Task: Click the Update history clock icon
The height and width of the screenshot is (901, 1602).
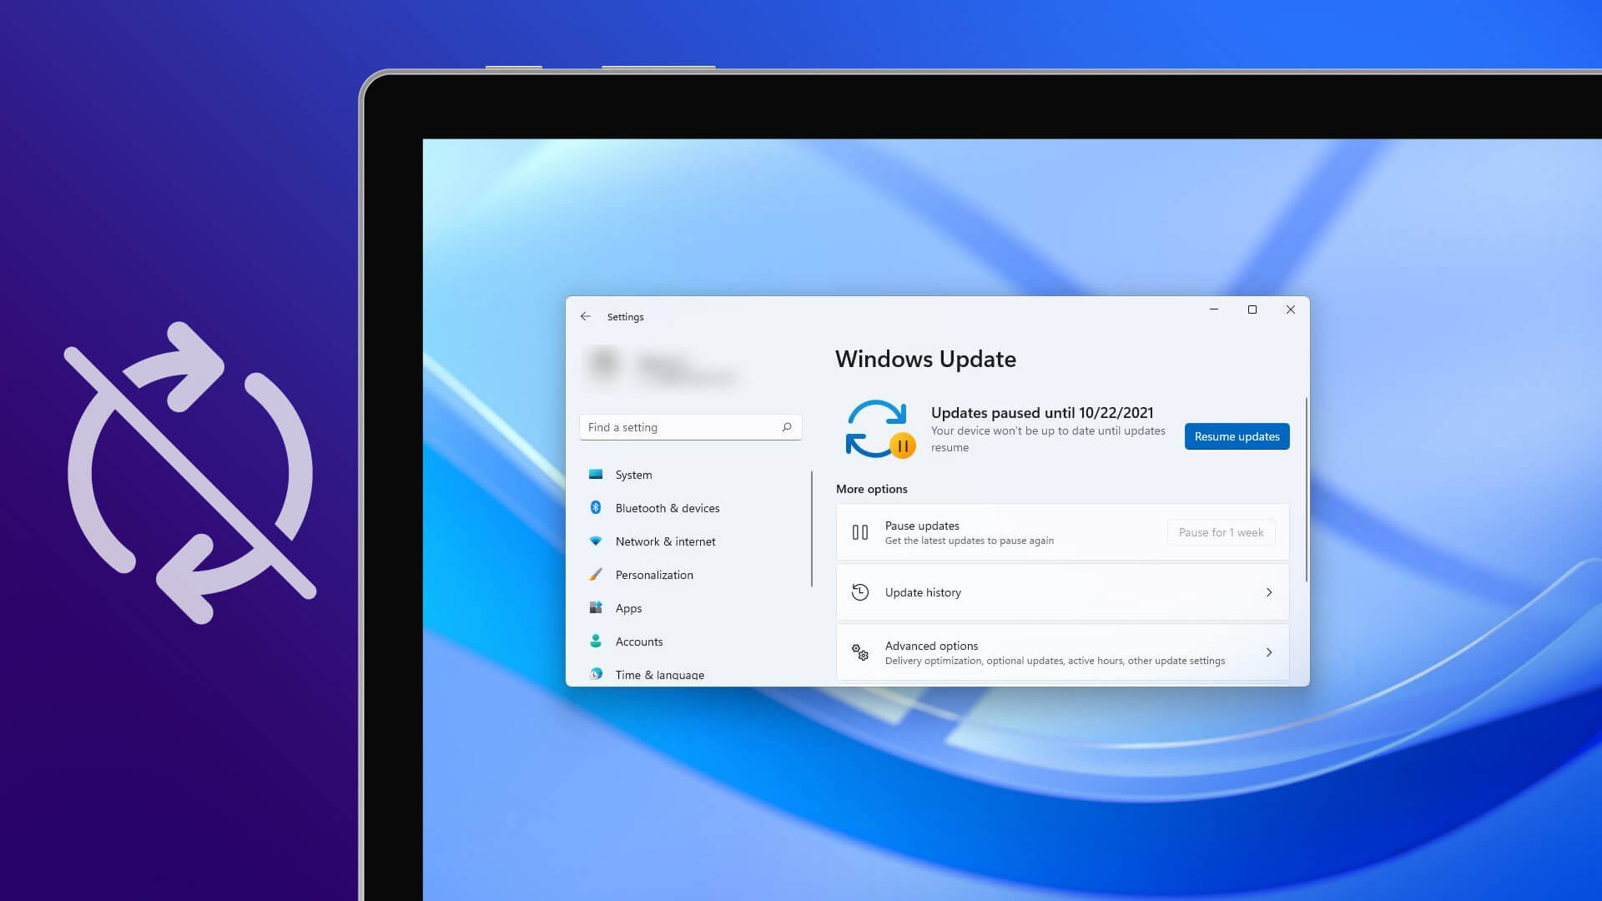Action: pyautogui.click(x=860, y=592)
